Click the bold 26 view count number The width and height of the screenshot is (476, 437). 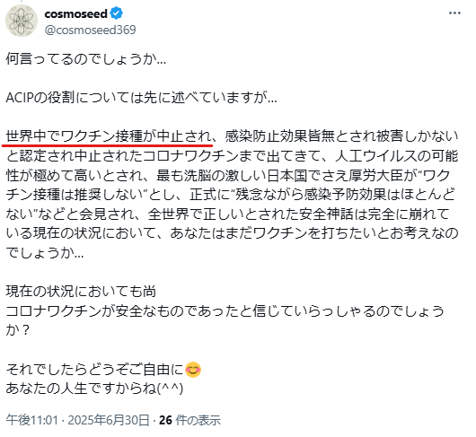pos(165,420)
